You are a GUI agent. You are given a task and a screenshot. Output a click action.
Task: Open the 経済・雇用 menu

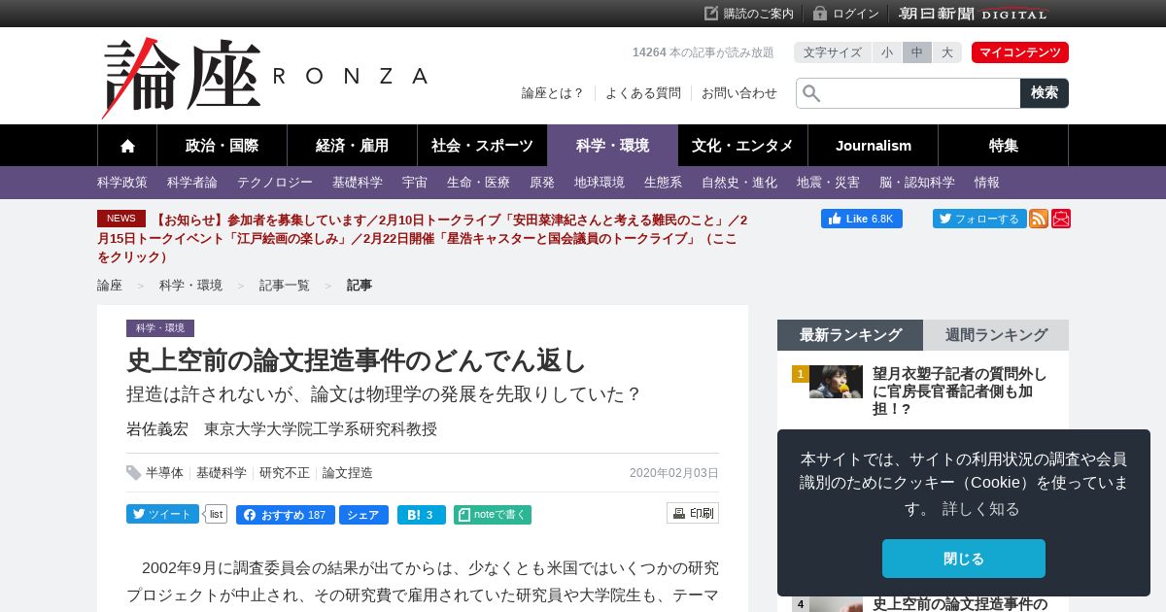(x=352, y=146)
